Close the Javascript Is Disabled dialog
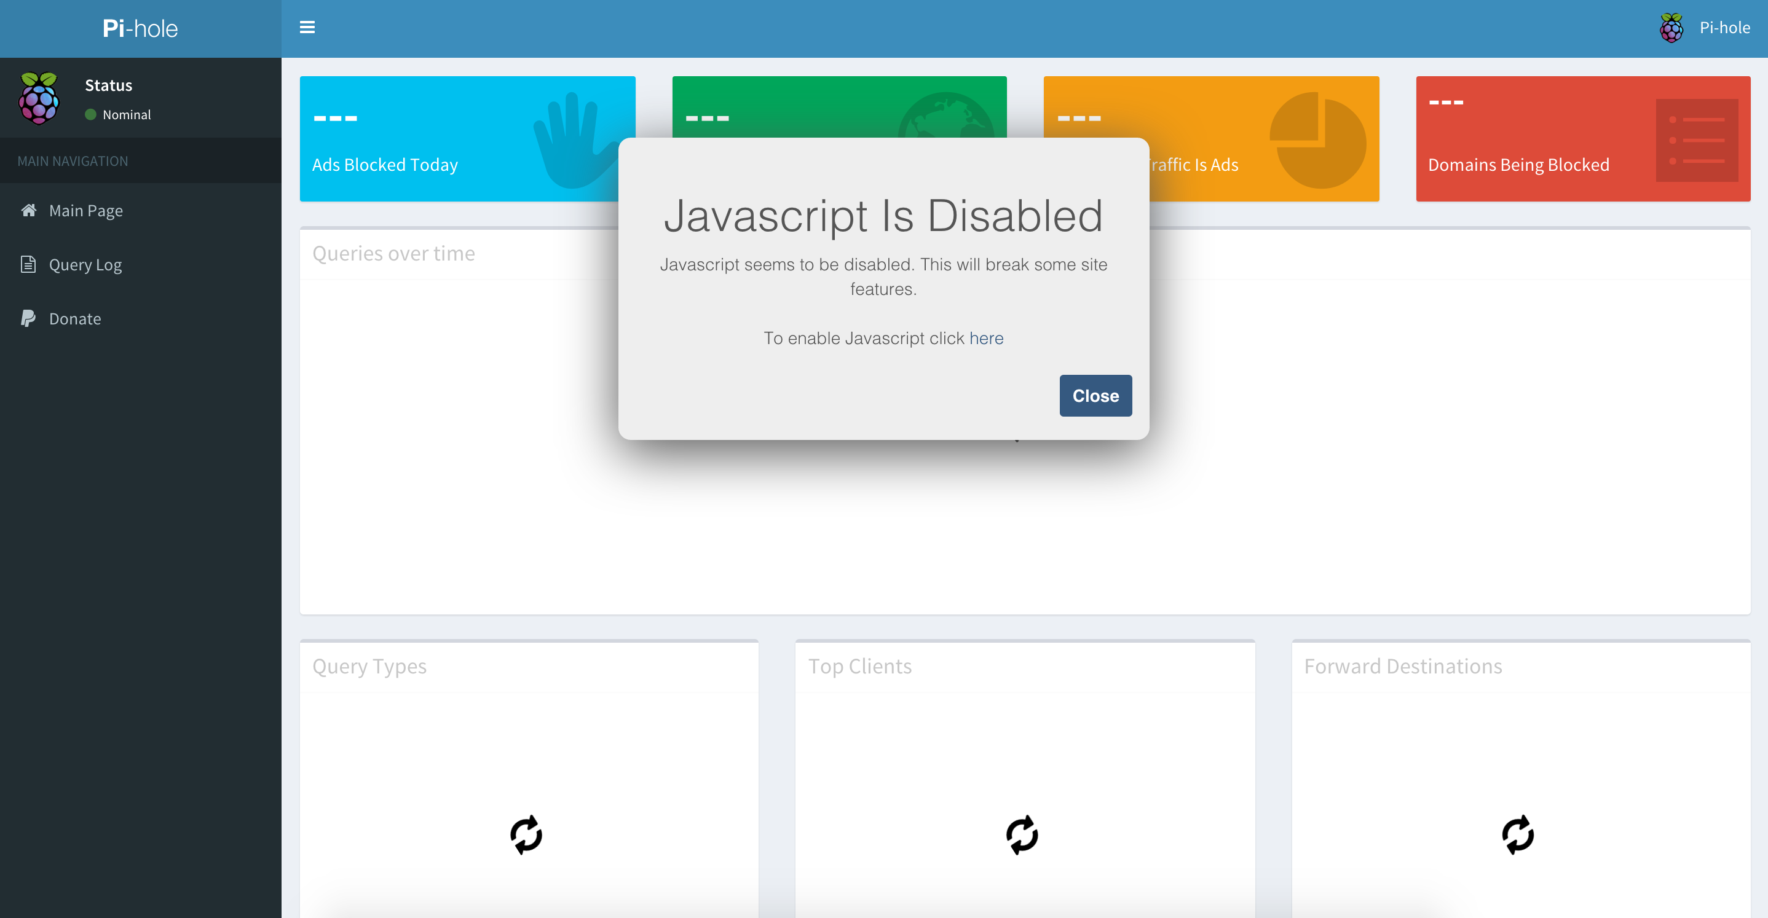The width and height of the screenshot is (1768, 918). click(x=1095, y=396)
